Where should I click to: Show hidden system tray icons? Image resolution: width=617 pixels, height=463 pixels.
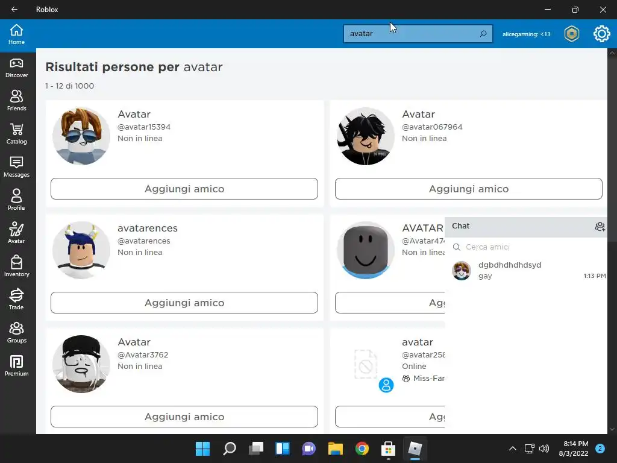pyautogui.click(x=512, y=449)
